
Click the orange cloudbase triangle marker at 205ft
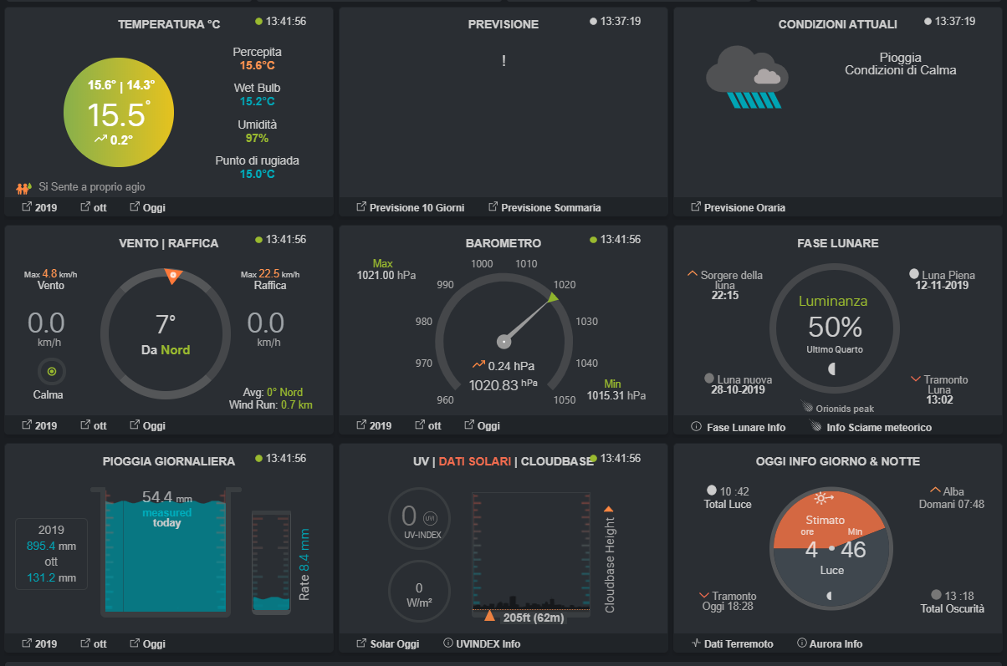489,616
